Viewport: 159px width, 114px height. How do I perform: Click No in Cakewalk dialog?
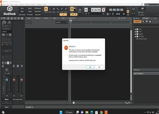pyautogui.click(x=99, y=67)
